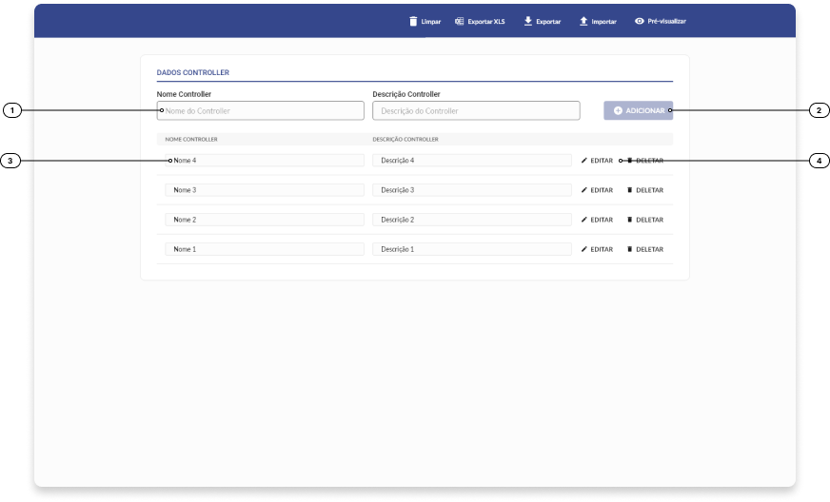Image resolution: width=830 pixels, height=502 pixels.
Task: Click trash icon for Nome 1 row
Action: pos(629,249)
